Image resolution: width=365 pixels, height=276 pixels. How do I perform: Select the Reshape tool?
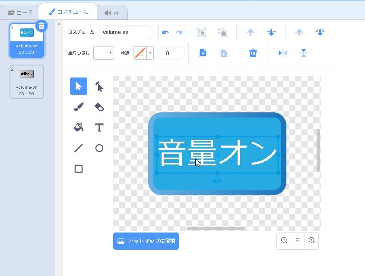click(99, 87)
